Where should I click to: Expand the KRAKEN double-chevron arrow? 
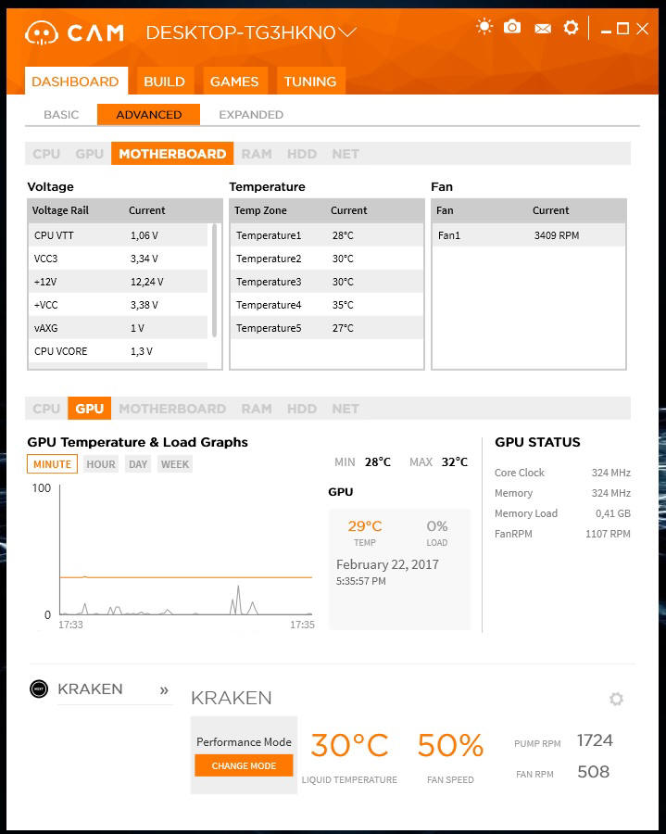tap(164, 690)
